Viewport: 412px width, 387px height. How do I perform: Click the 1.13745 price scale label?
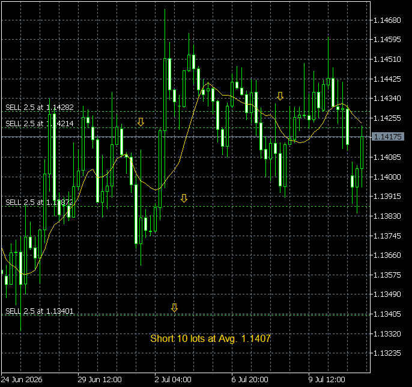click(x=387, y=236)
